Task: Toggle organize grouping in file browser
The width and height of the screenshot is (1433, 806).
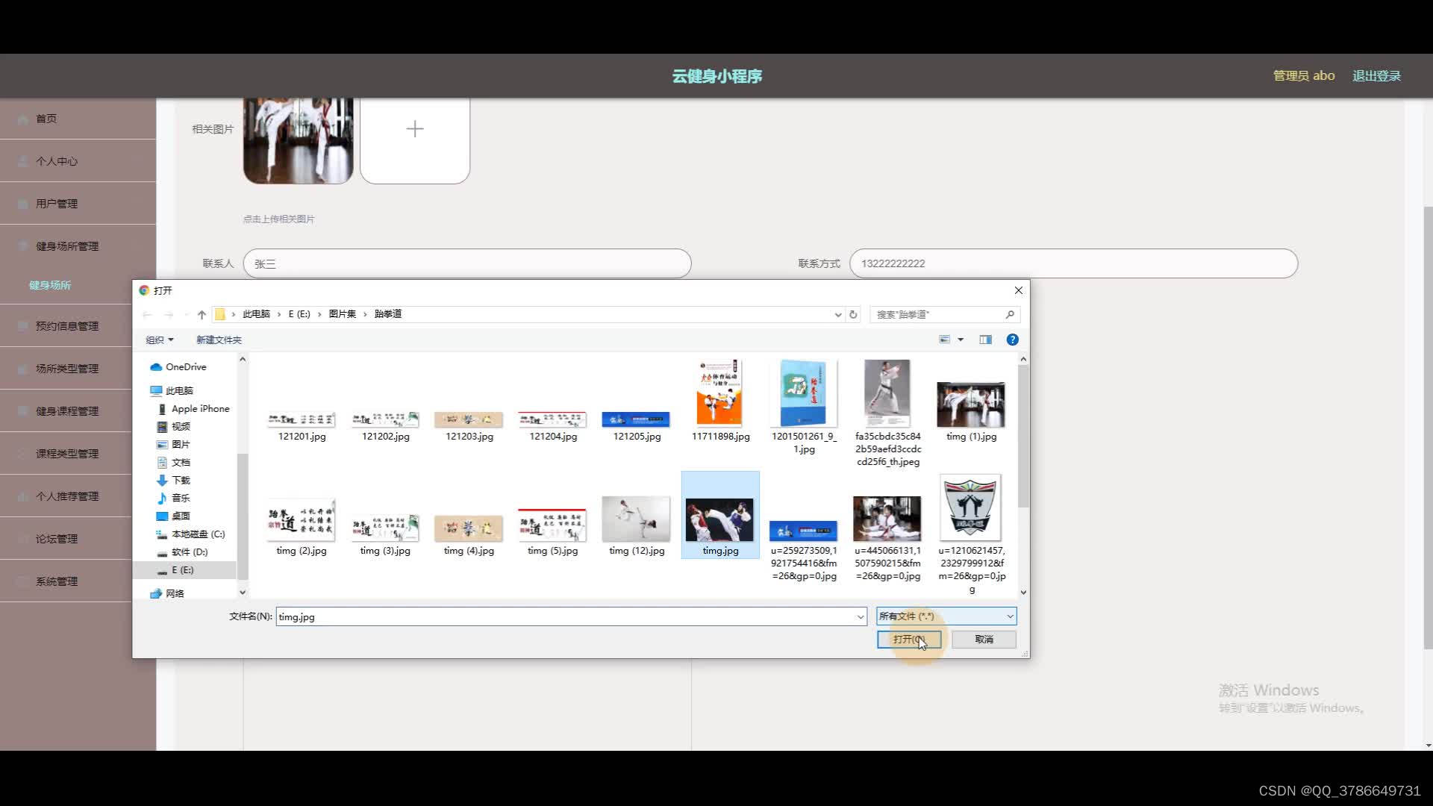Action: tap(157, 339)
